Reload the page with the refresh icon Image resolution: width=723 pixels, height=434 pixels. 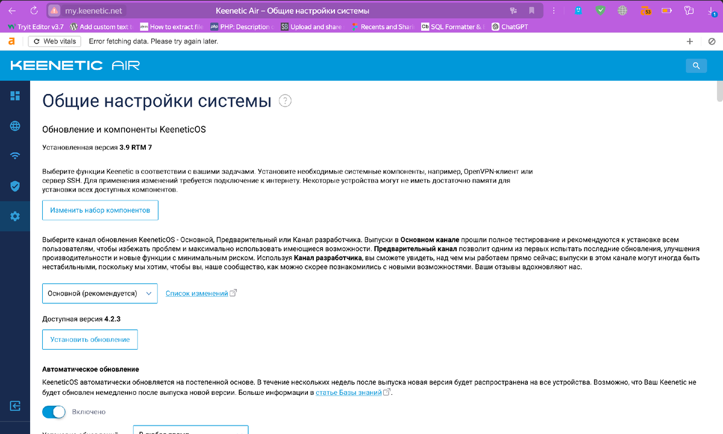34,11
